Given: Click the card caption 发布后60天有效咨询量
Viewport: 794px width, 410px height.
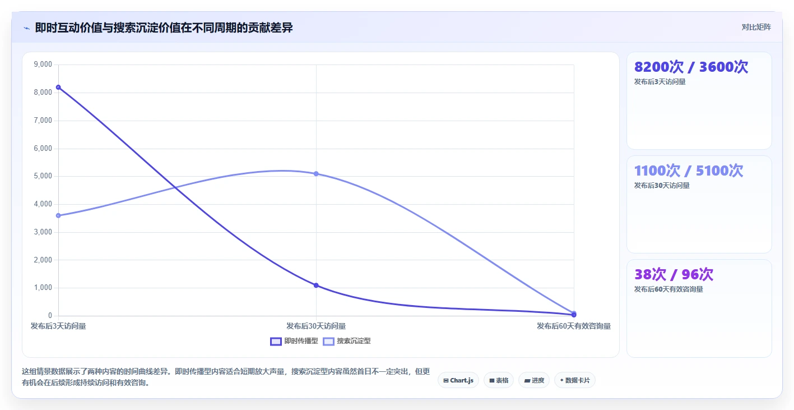Looking at the screenshot, I should (x=668, y=289).
